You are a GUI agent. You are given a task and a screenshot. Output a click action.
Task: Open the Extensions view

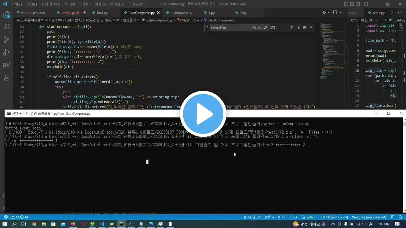pos(6,65)
